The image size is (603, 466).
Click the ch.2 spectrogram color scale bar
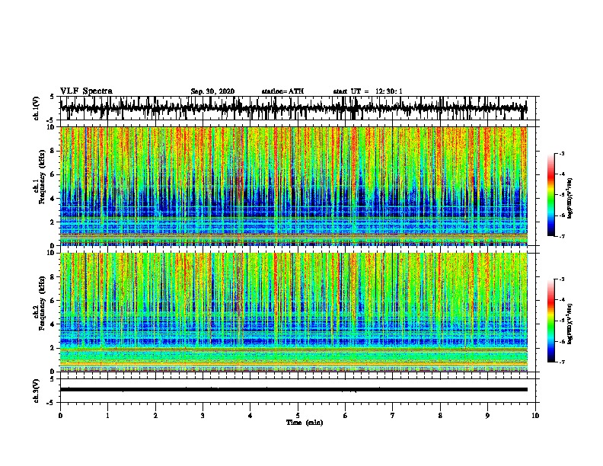coord(550,321)
